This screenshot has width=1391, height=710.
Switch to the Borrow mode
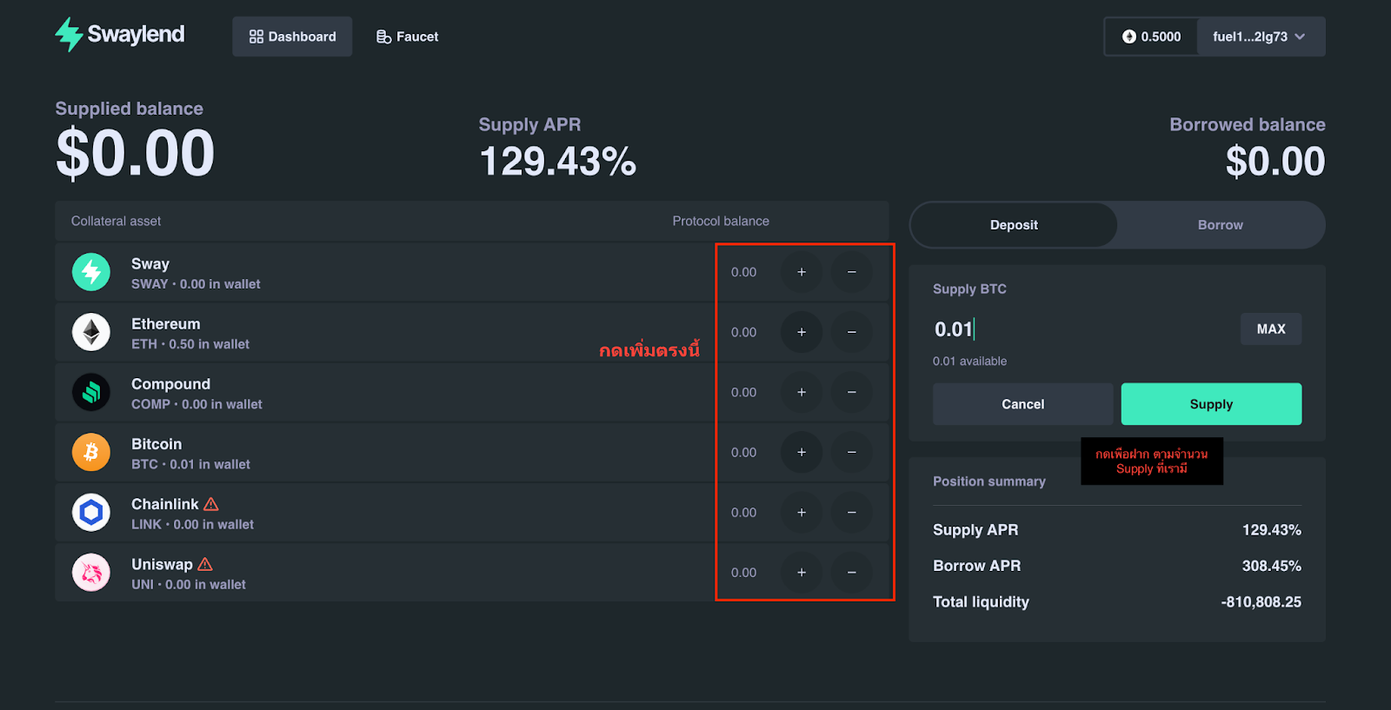[1220, 225]
